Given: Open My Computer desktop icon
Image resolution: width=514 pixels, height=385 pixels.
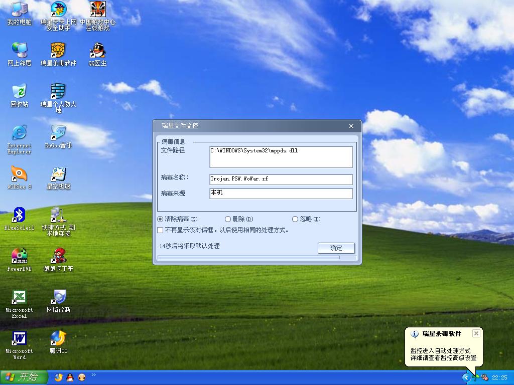Looking at the screenshot, I should pyautogui.click(x=19, y=13).
